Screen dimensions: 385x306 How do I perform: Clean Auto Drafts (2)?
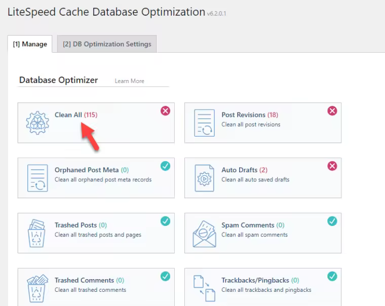[244, 170]
